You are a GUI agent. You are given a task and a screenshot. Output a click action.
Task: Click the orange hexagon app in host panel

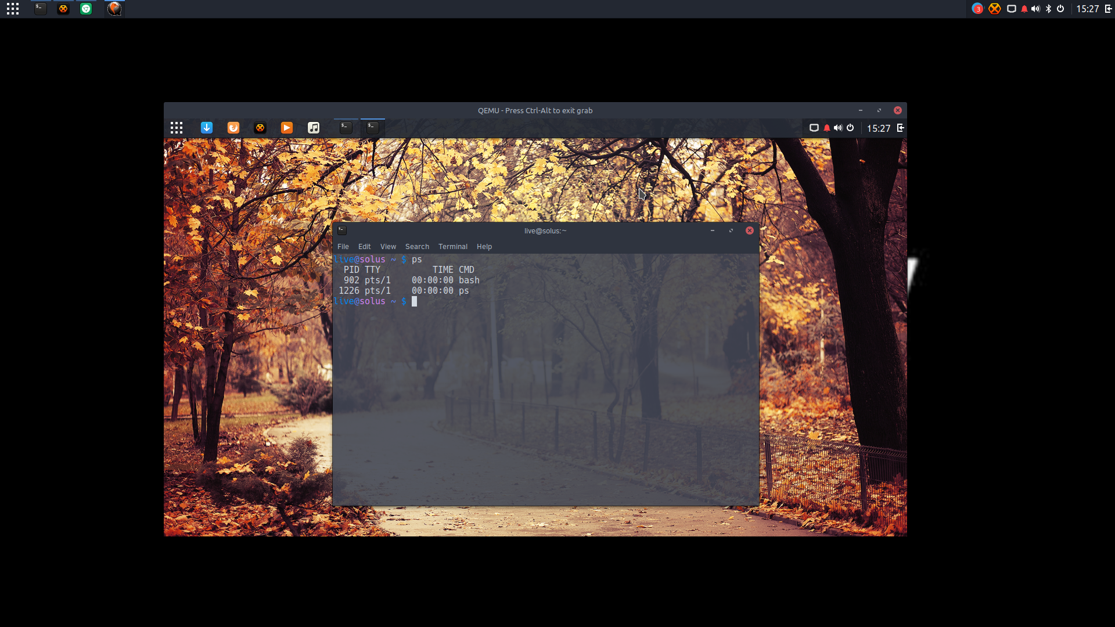(63, 9)
